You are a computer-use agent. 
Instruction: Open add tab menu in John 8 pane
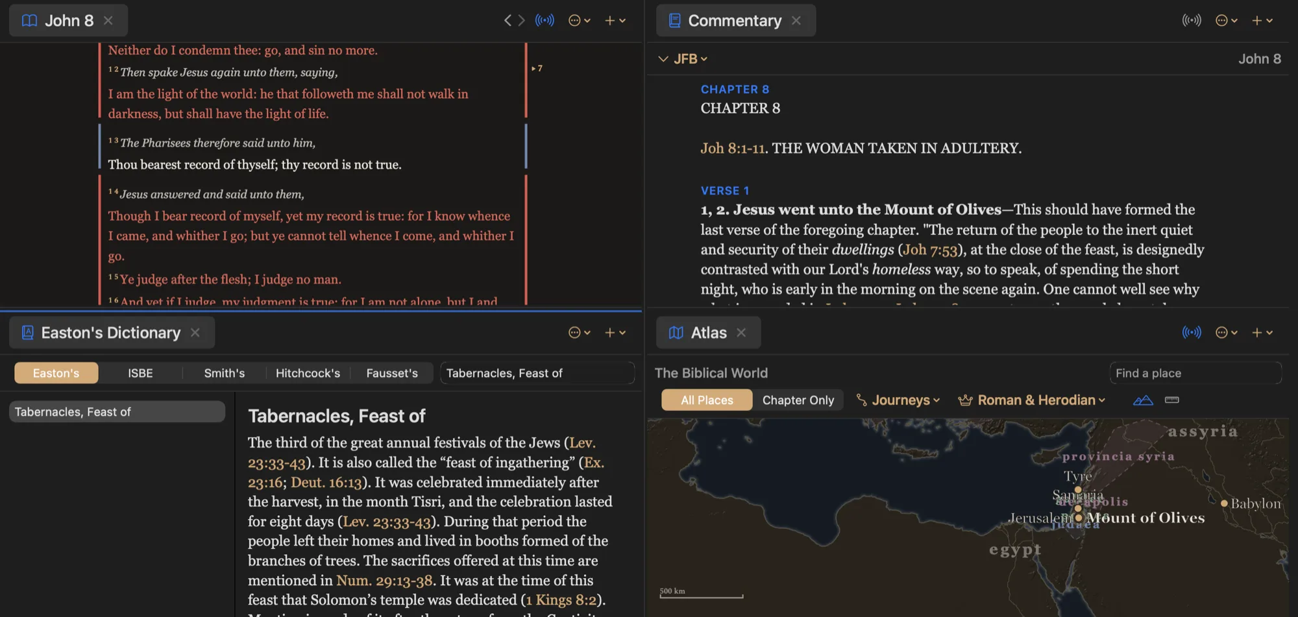click(615, 21)
